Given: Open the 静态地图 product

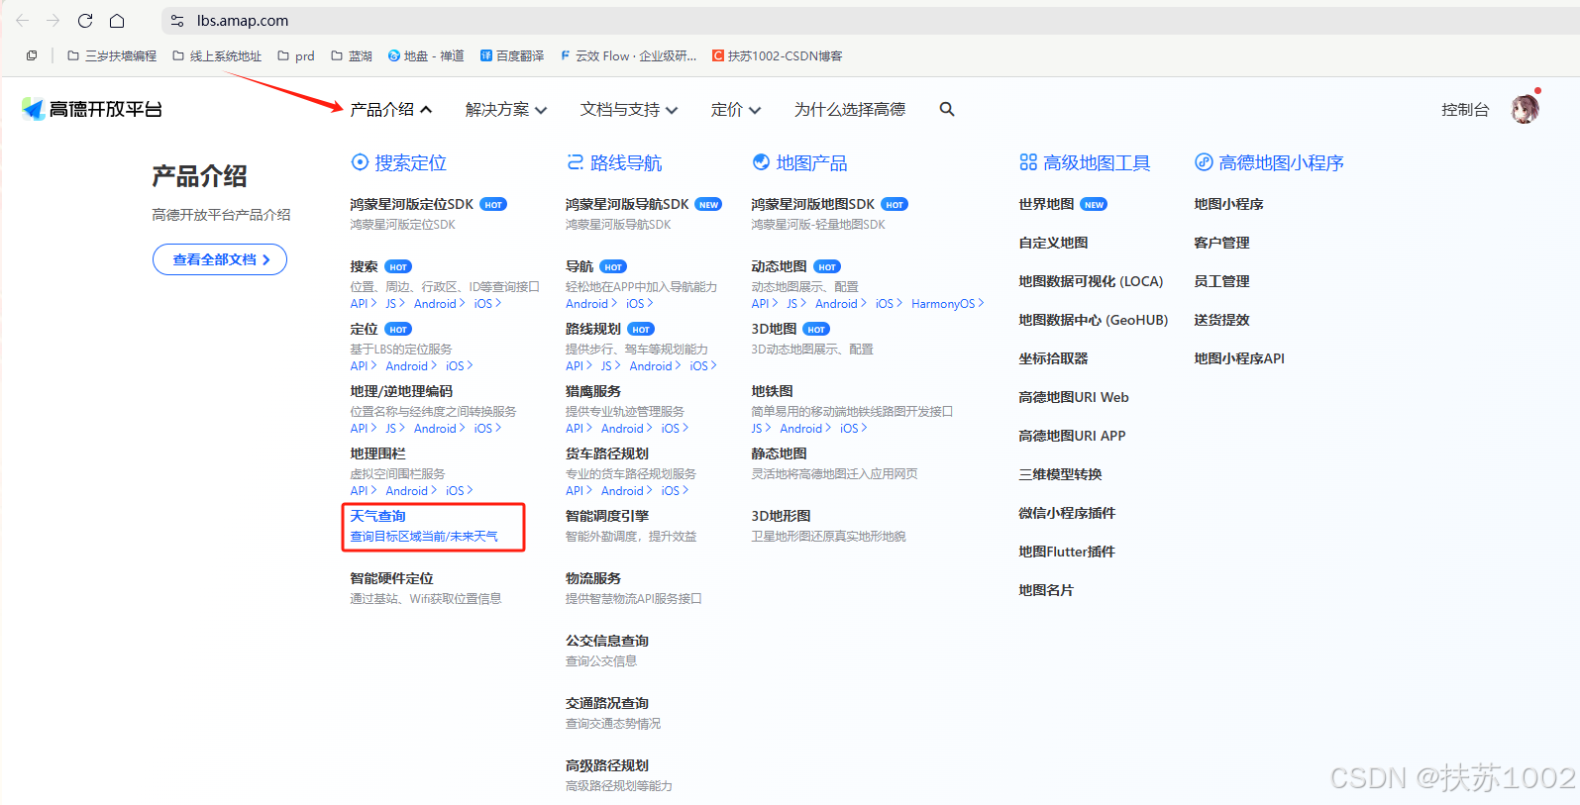Looking at the screenshot, I should point(779,453).
